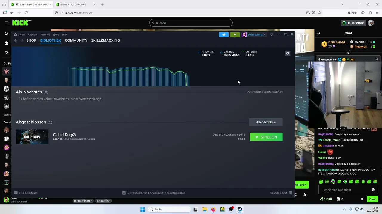Collapse the Kick chat panel
Screen dimensions: 382x214
318,33
